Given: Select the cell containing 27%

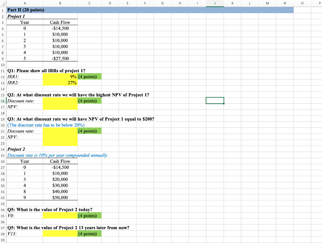Looking at the screenshot, I should pyautogui.click(x=60, y=83).
